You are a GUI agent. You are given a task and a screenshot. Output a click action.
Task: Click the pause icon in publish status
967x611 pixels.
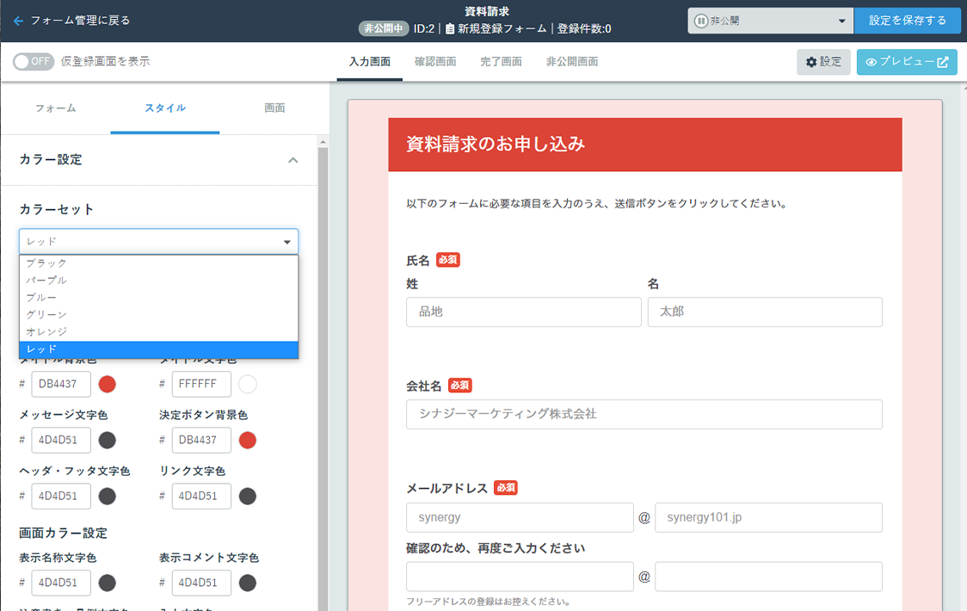click(701, 21)
